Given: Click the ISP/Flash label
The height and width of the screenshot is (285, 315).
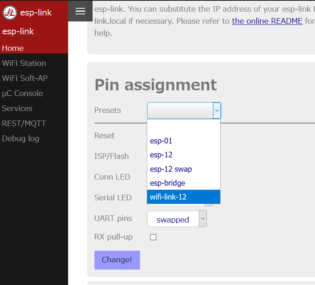Looking at the screenshot, I should [x=111, y=156].
